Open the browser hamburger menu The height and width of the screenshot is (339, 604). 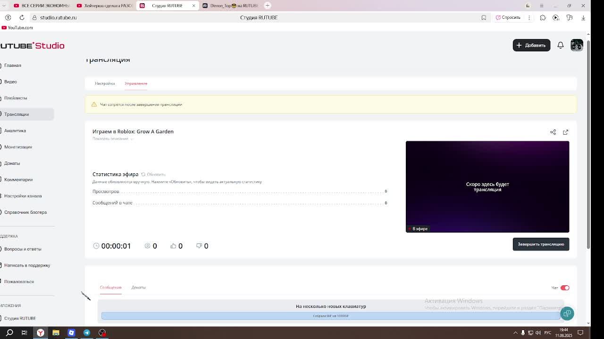(x=541, y=6)
